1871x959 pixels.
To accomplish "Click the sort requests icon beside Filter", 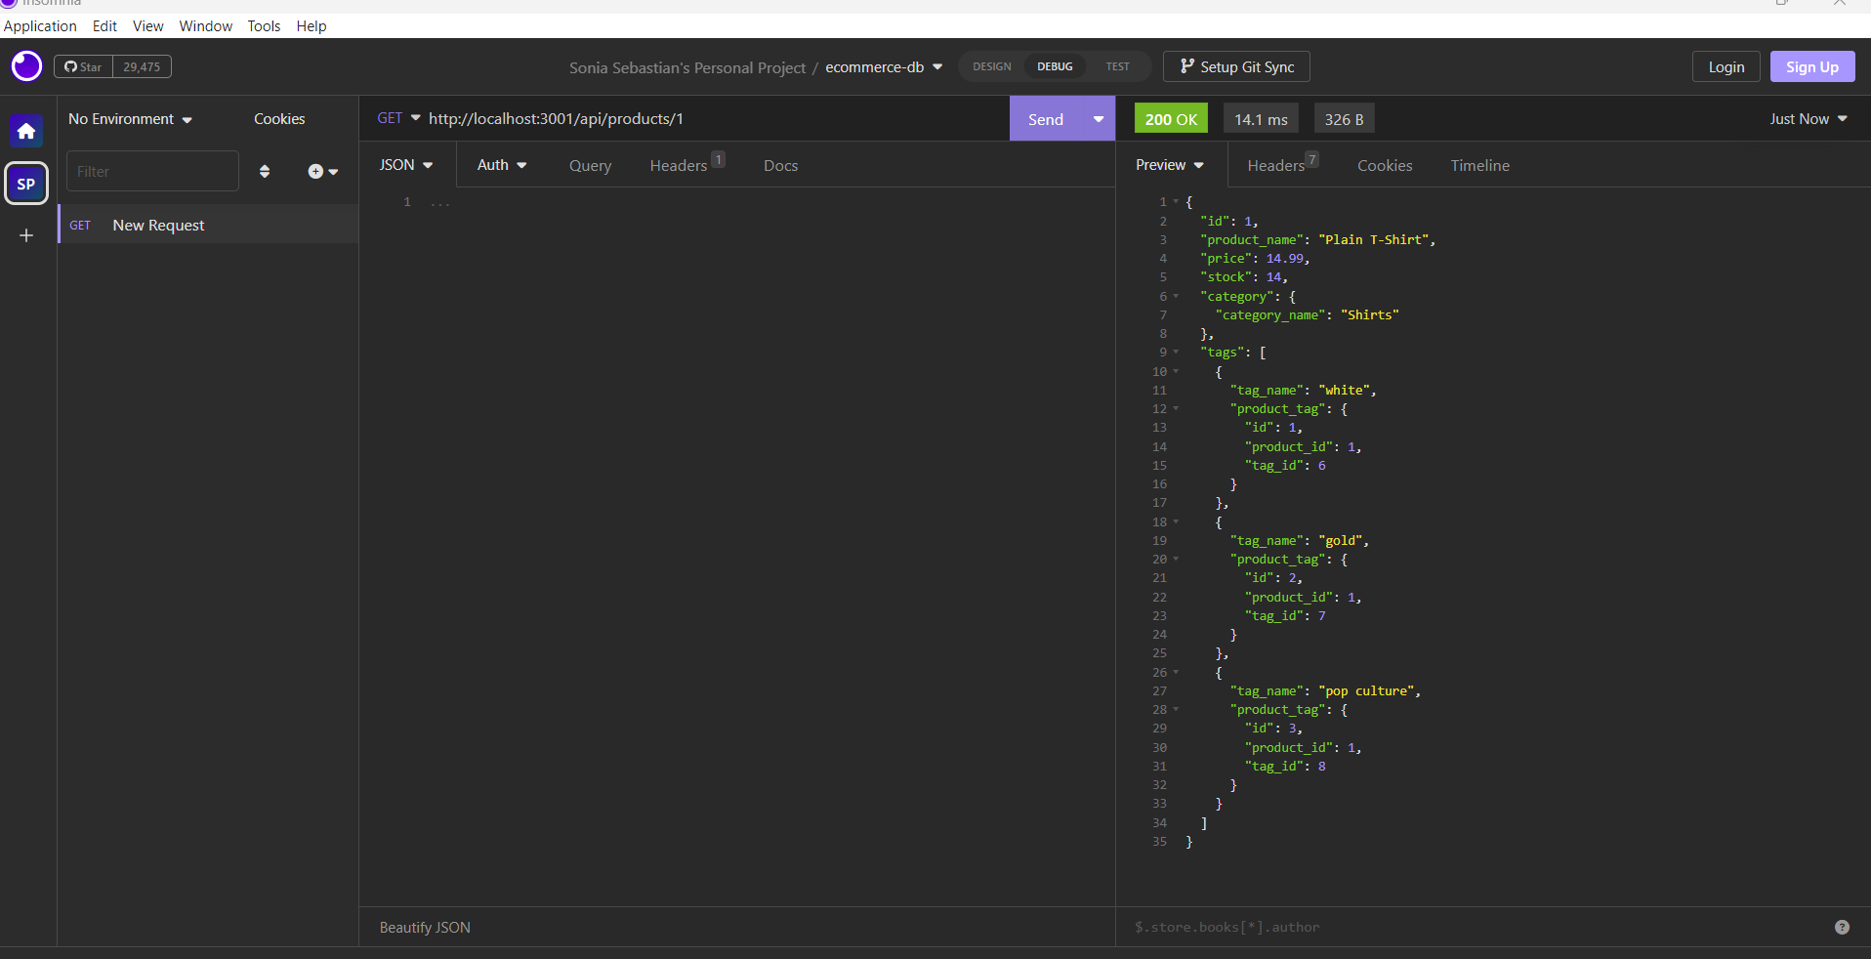I will tap(264, 171).
